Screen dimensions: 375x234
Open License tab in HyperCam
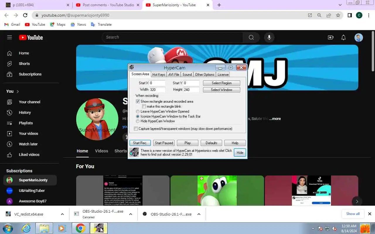[223, 75]
